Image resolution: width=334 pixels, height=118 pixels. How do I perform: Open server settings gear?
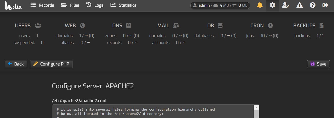(x=272, y=5)
